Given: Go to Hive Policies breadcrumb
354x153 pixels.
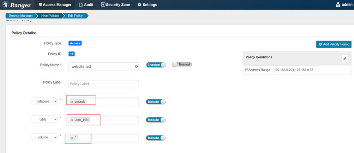Looking at the screenshot, I should pos(49,16).
